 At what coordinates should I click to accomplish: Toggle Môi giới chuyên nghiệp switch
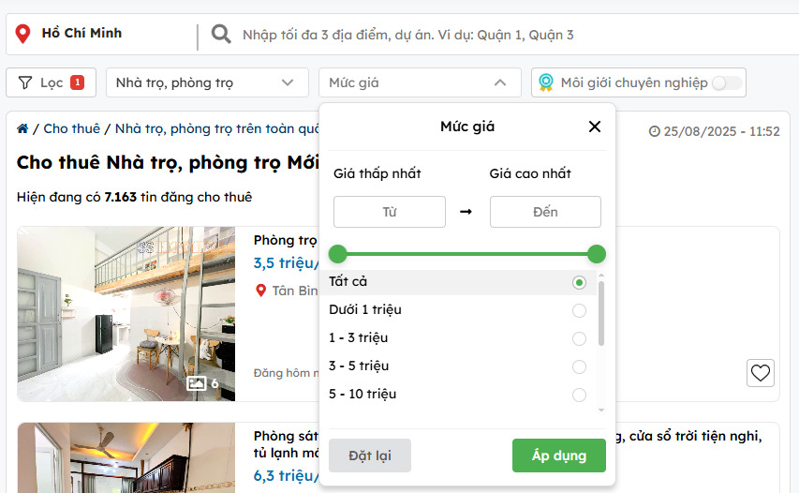727,82
